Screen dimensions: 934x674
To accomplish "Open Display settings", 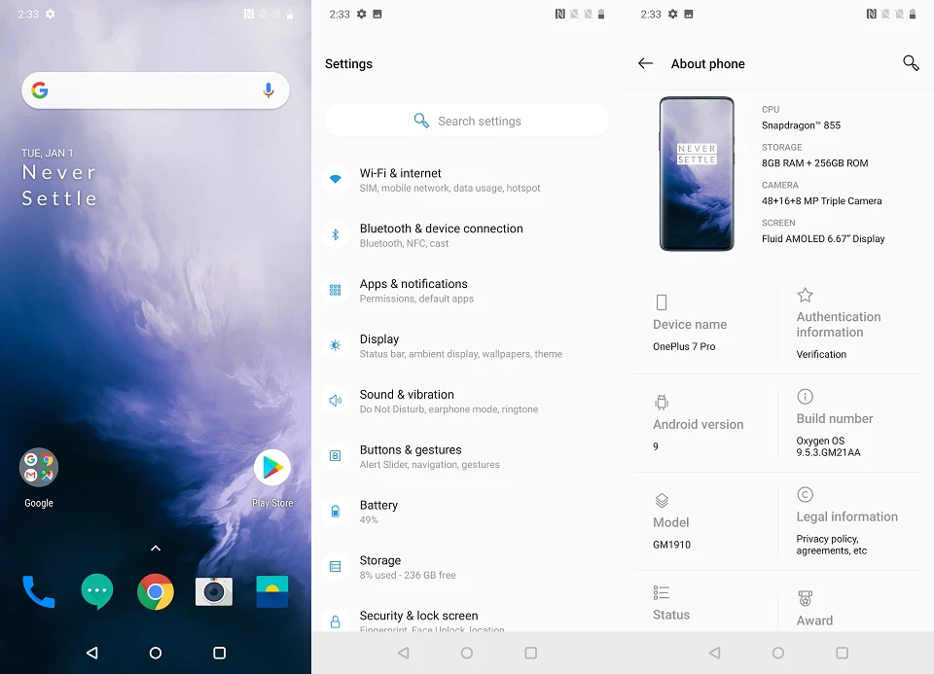I will pyautogui.click(x=467, y=346).
